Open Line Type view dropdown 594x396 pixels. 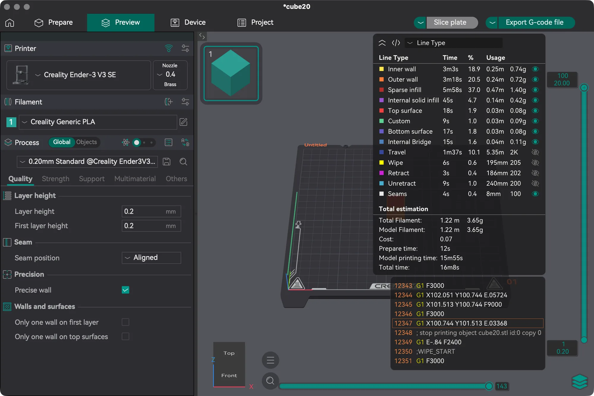tap(454, 43)
